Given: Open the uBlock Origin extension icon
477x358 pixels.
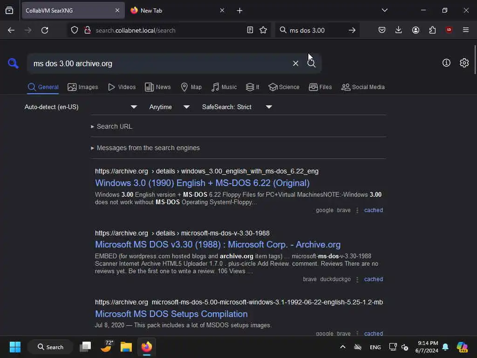Looking at the screenshot, I should tap(449, 30).
